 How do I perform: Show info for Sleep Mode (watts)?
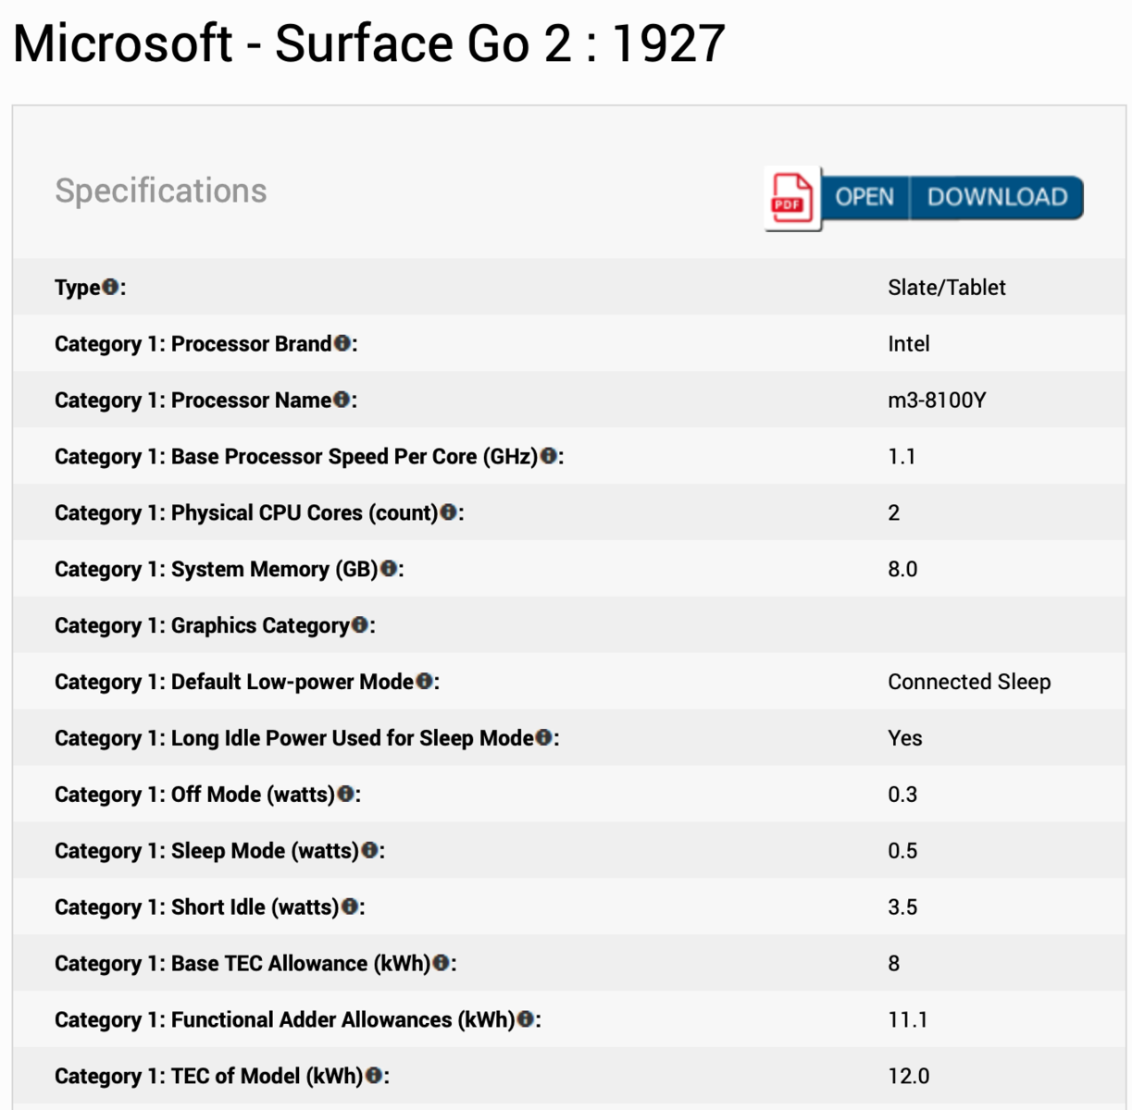370,851
